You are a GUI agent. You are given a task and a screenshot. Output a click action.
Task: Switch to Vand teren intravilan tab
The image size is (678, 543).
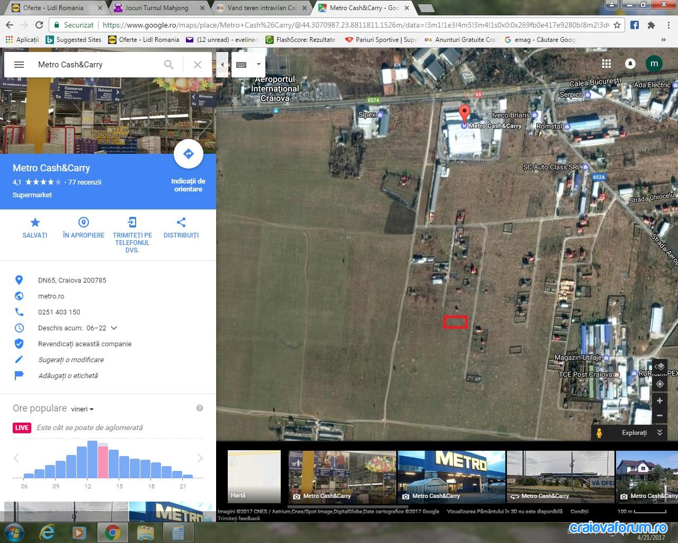pos(261,8)
